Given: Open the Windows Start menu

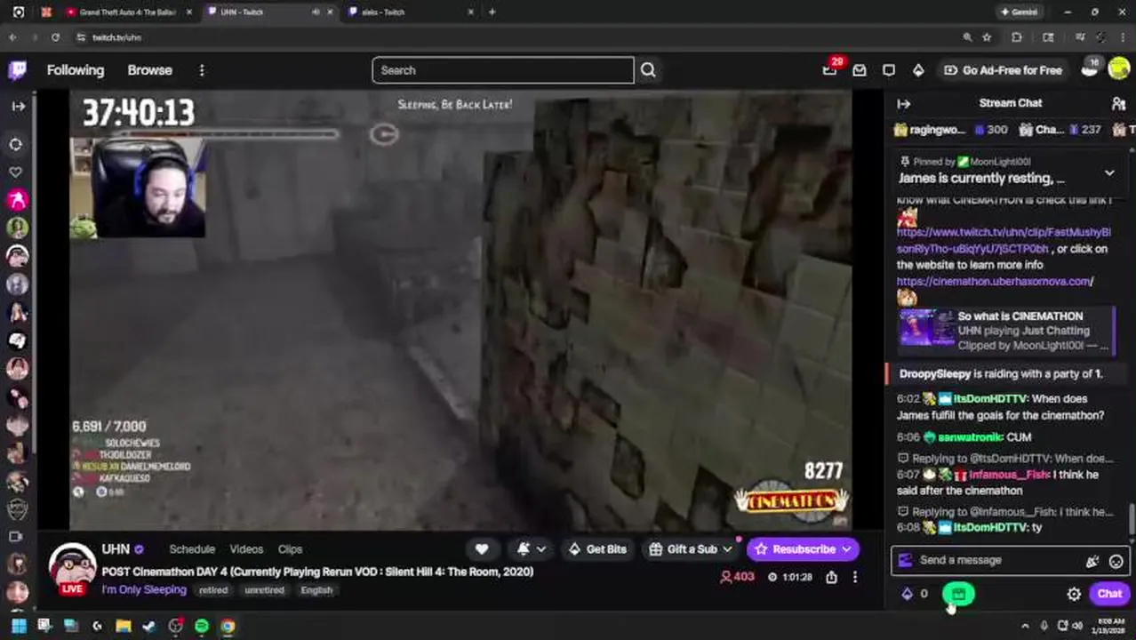Looking at the screenshot, I should [18, 626].
